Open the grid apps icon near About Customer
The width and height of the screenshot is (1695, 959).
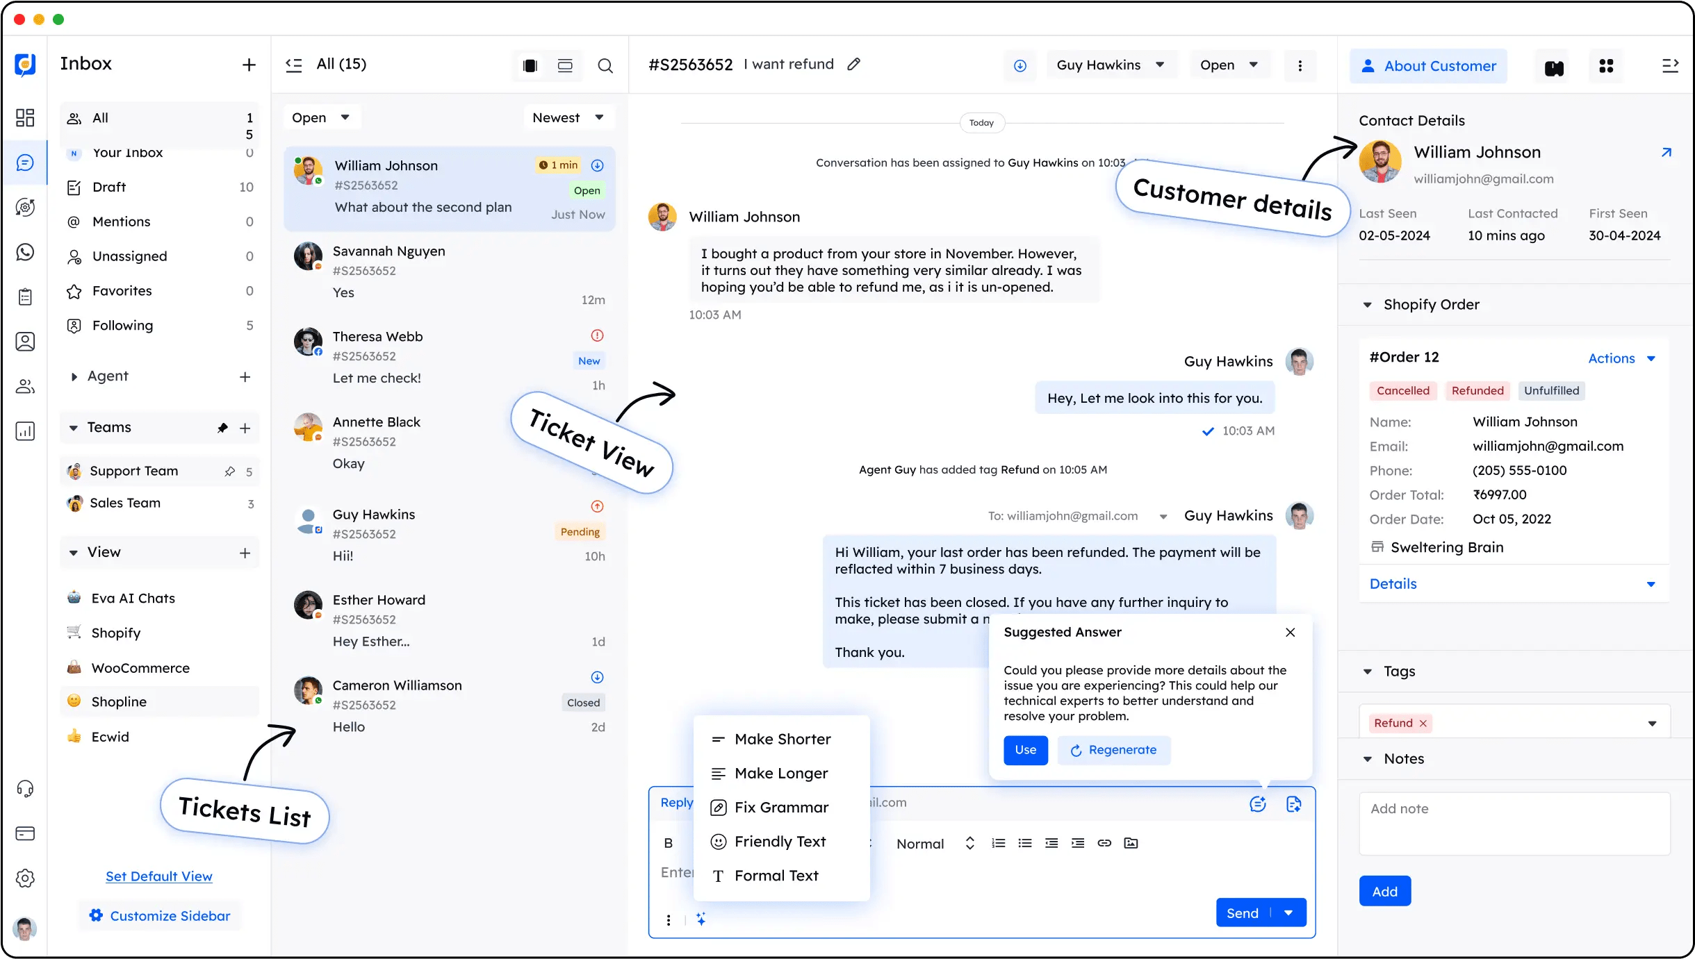pyautogui.click(x=1606, y=66)
